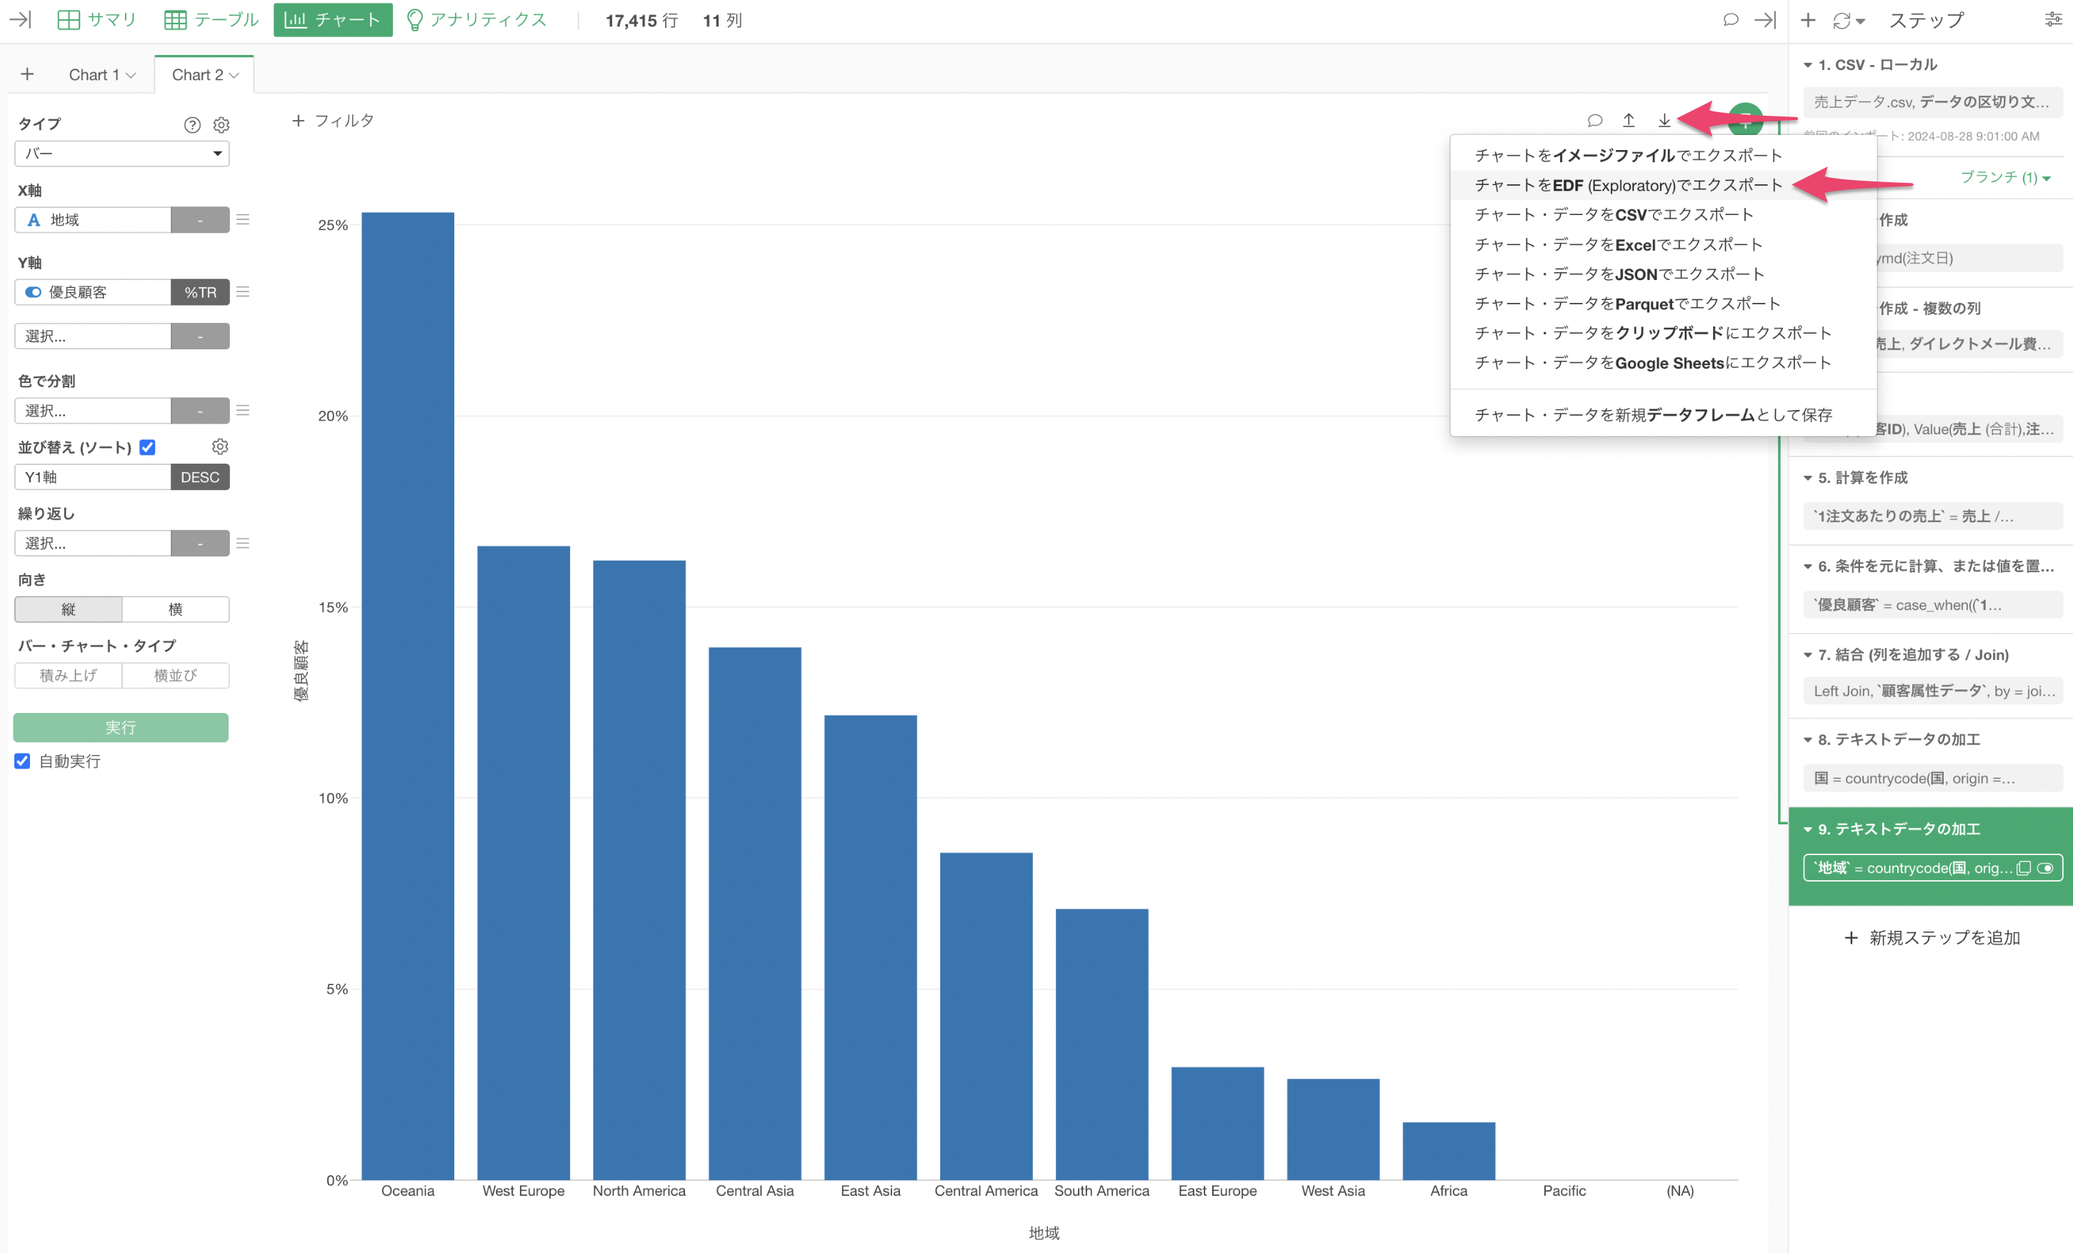
Task: Select X axis column 地域 field
Action: point(93,219)
